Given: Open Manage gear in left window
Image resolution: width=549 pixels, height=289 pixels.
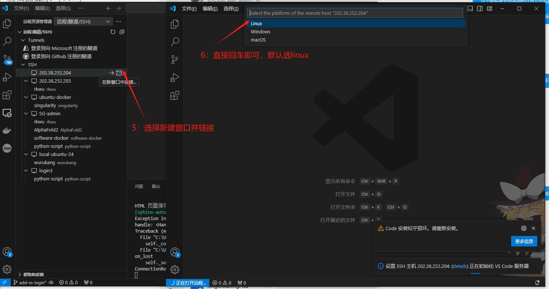Looking at the screenshot, I should point(7,269).
